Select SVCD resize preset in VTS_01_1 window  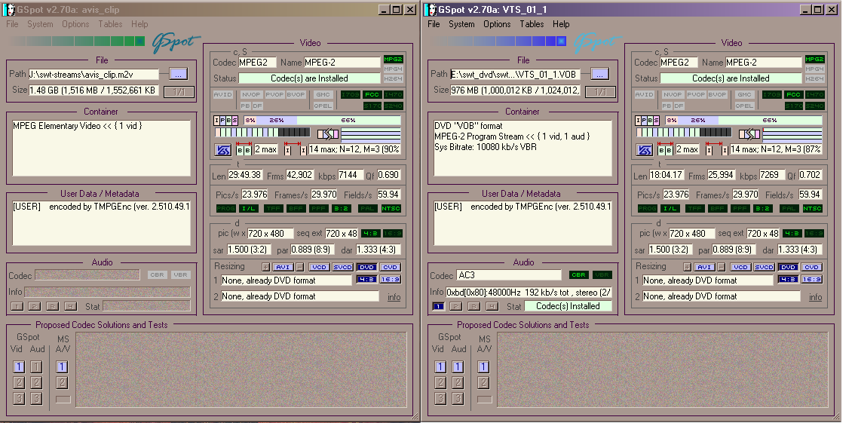click(764, 267)
